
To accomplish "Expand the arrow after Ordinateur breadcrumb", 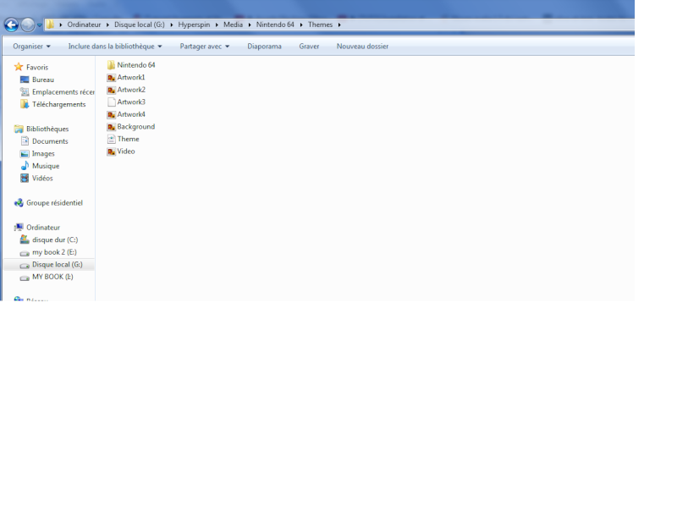I will click(x=107, y=25).
